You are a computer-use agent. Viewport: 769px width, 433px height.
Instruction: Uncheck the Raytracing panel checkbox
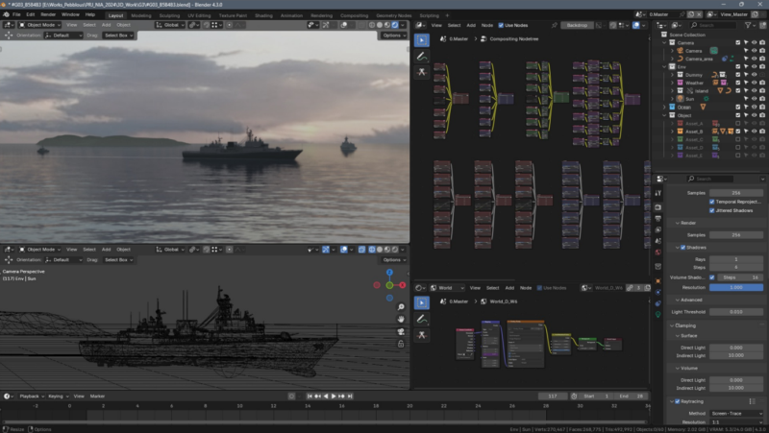point(677,401)
